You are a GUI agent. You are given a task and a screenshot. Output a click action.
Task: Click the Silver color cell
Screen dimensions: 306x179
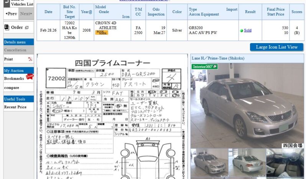177,30
